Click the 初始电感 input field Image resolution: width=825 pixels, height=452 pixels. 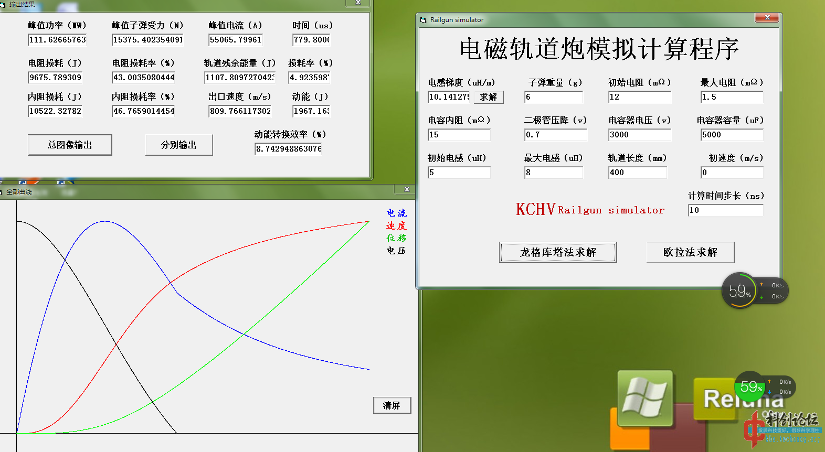[459, 173]
